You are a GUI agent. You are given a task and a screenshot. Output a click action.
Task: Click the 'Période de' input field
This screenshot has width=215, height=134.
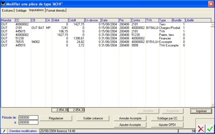(28, 118)
